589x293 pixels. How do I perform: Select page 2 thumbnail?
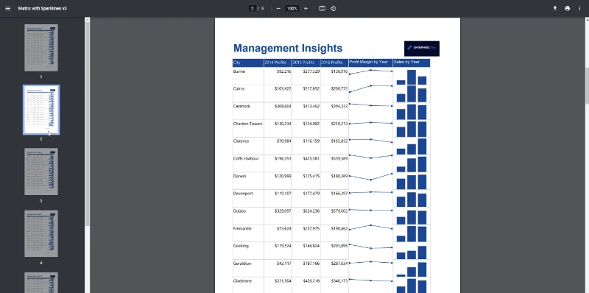tap(41, 110)
